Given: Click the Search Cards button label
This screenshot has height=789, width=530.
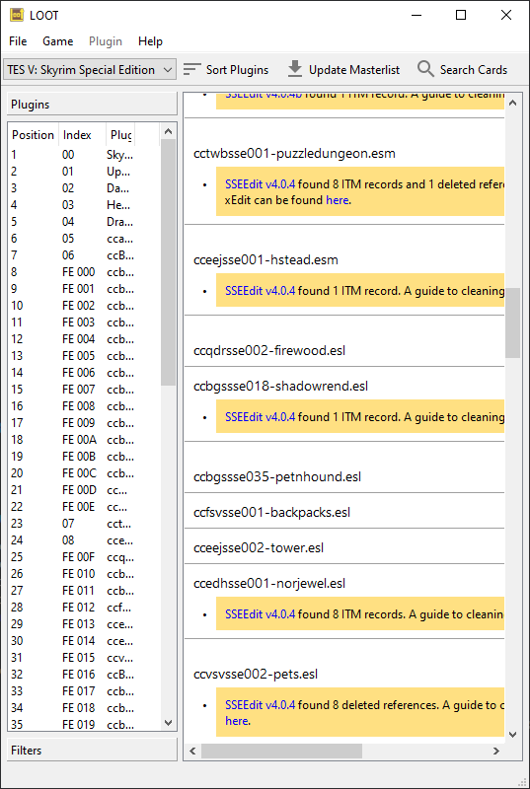Looking at the screenshot, I should point(474,70).
